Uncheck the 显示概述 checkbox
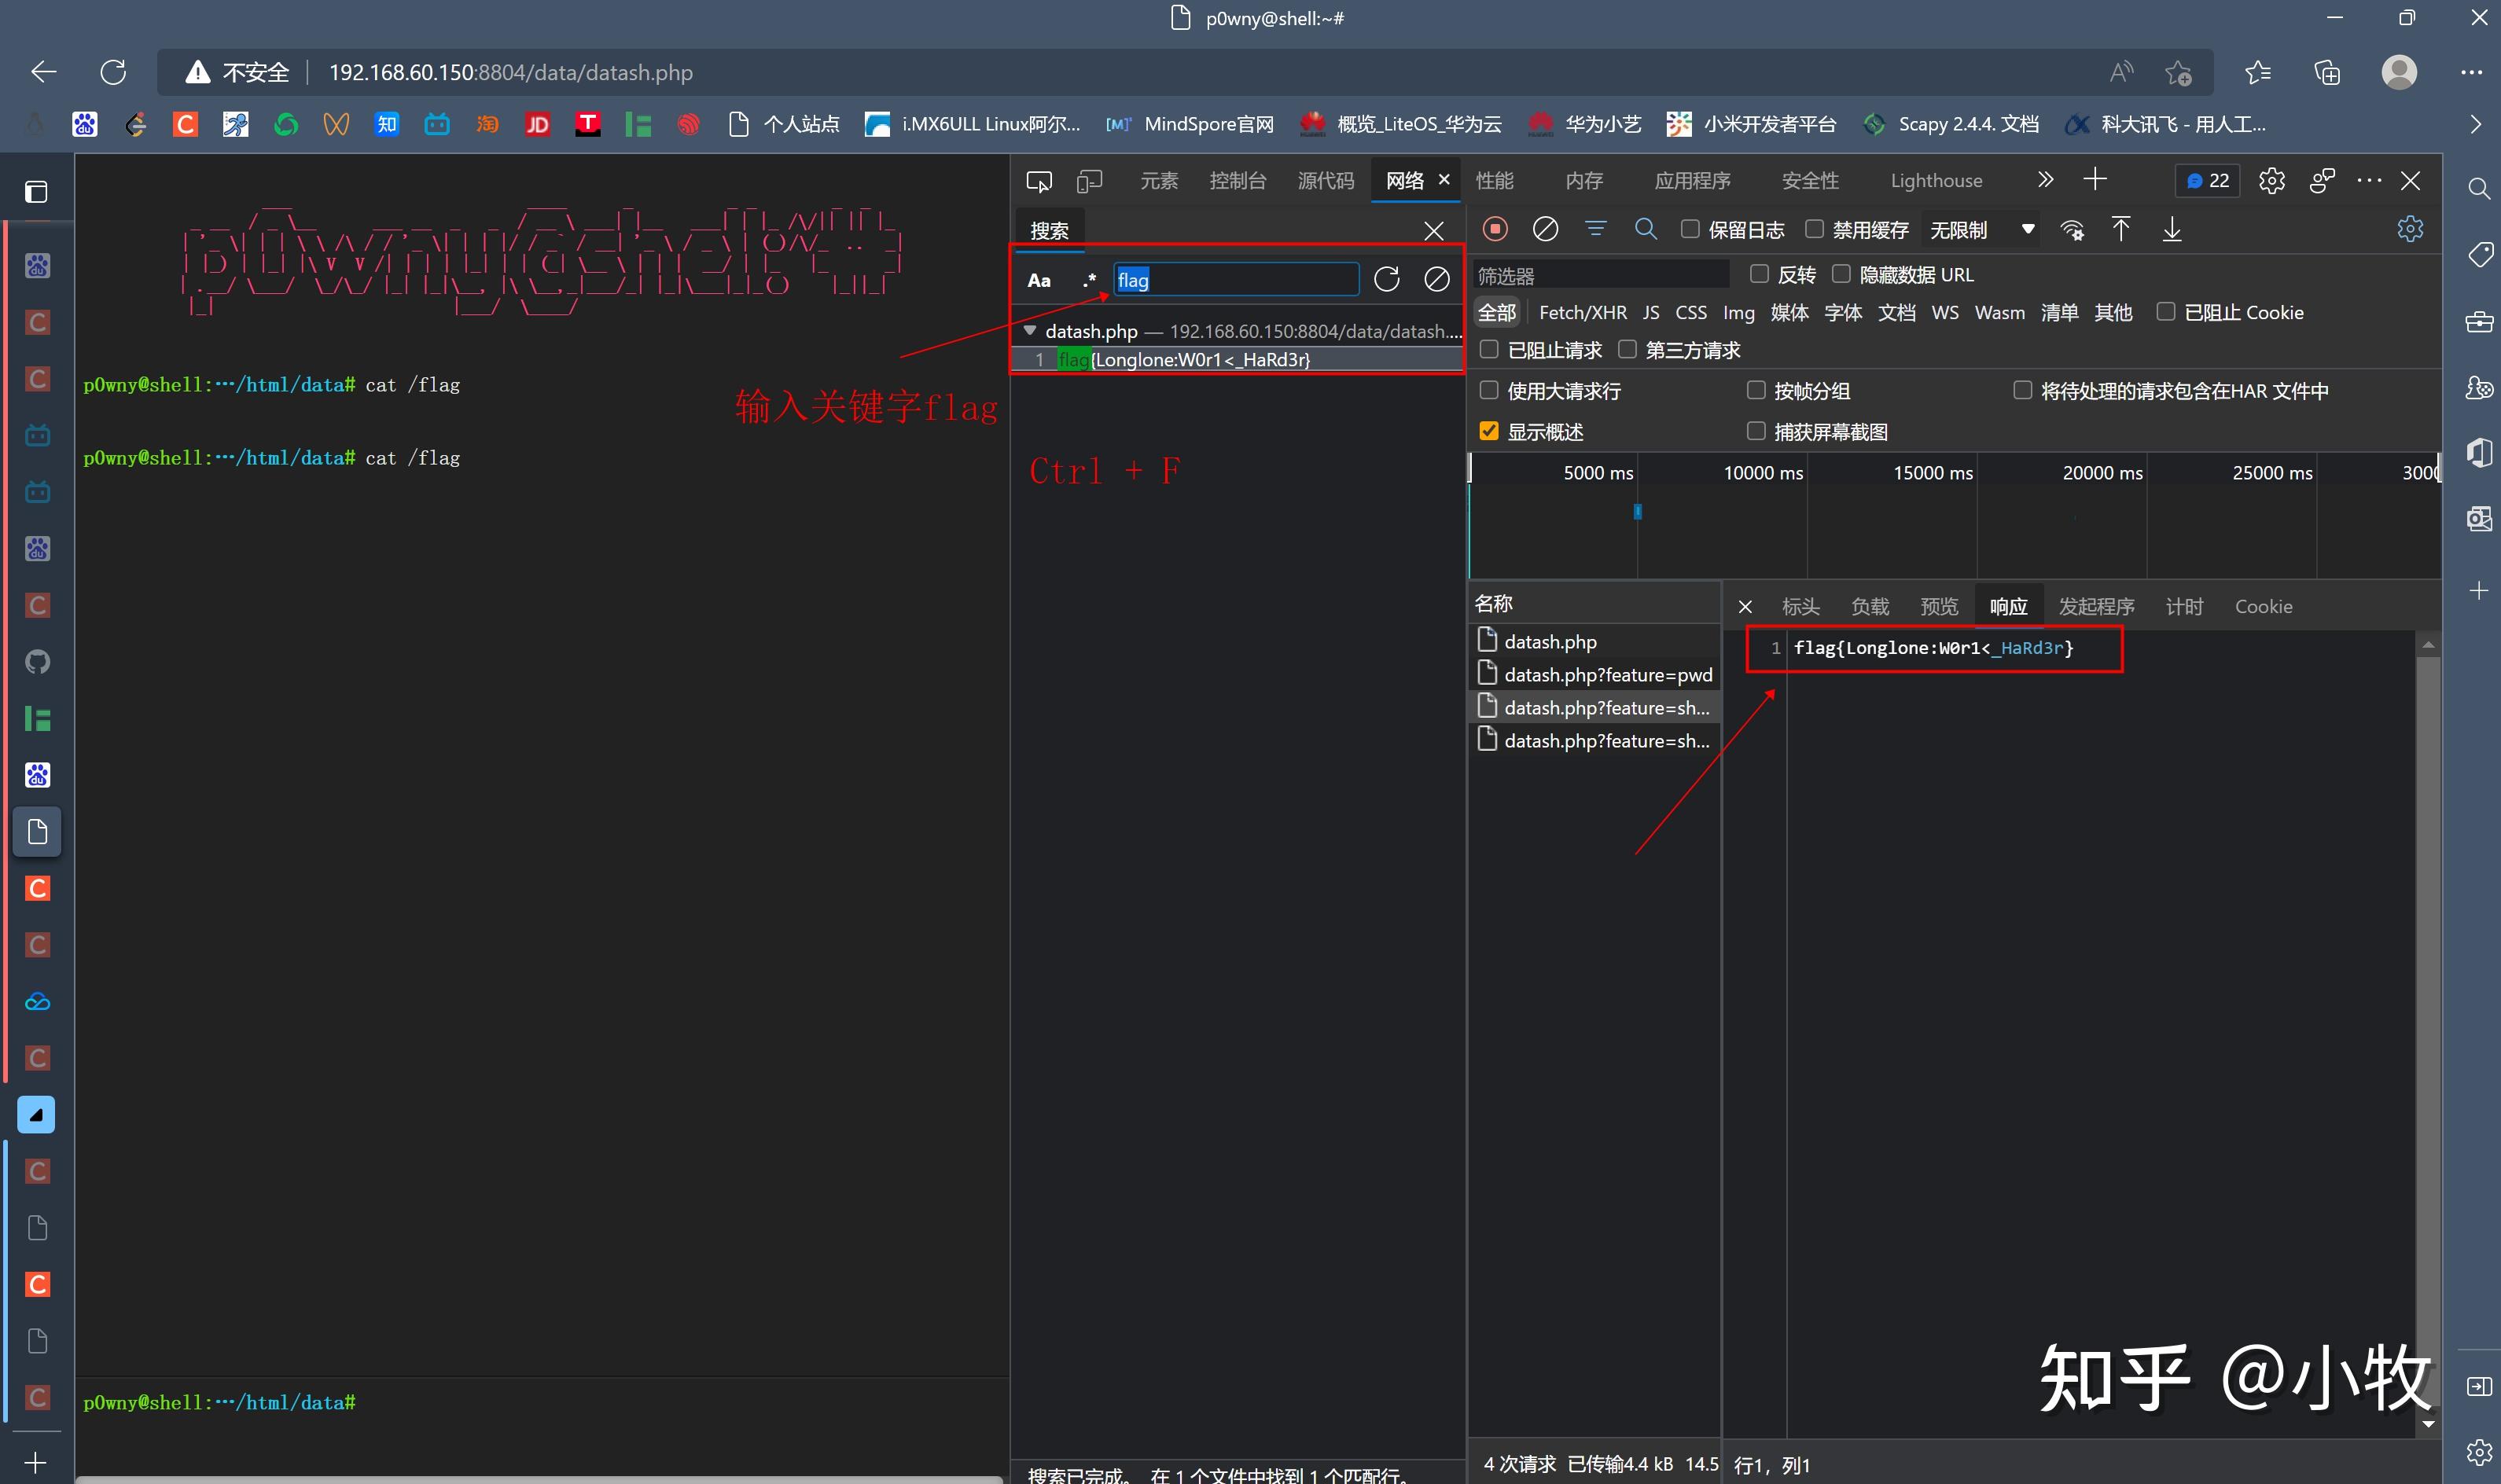This screenshot has width=2501, height=1484. tap(1489, 431)
